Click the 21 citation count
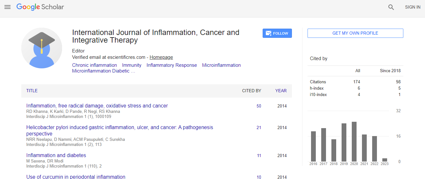Viewport: 425px width, 179px height. (259, 128)
